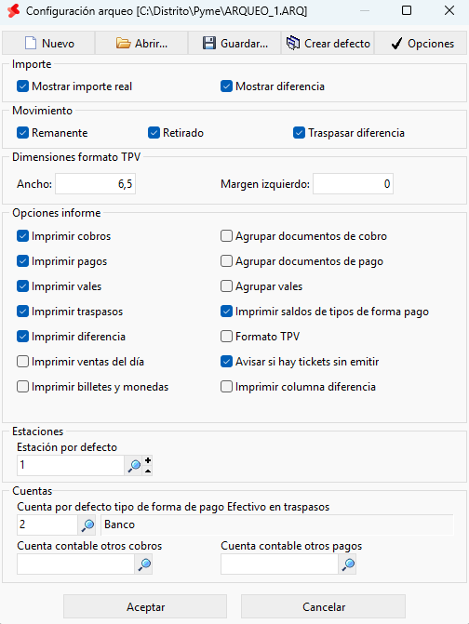469x624 pixels.
Task: Disable Traspasar diferencia checkbox
Action: click(299, 133)
